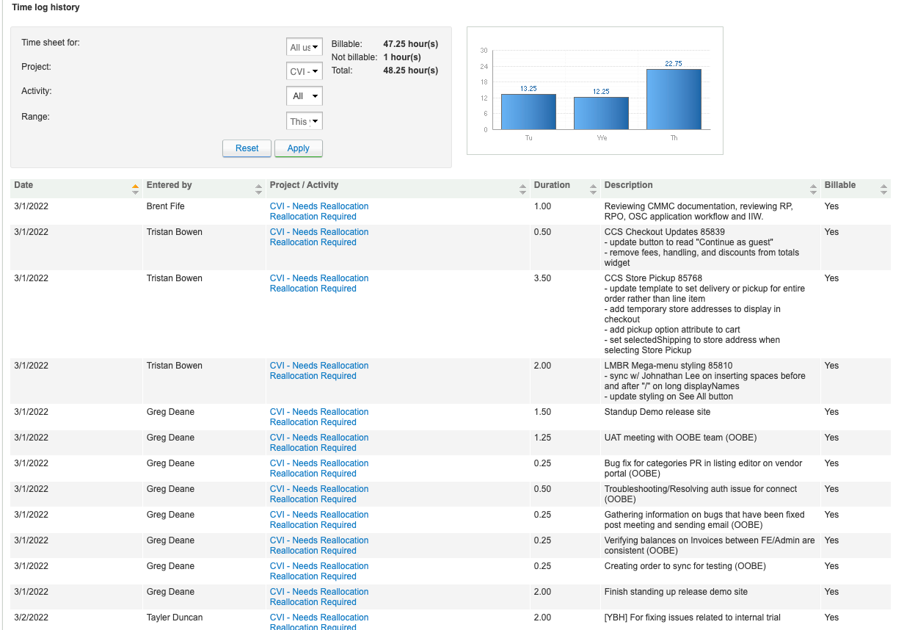Select the YBH fixing issues description

click(693, 618)
